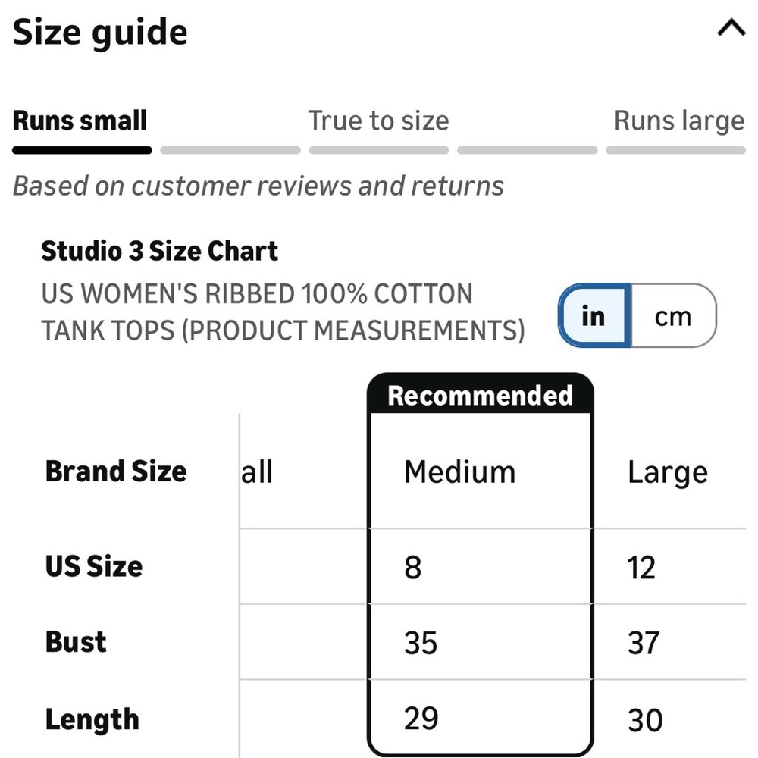Click the Medium US size 8 cell
Screen dimensions: 758x758
pyautogui.click(x=413, y=567)
